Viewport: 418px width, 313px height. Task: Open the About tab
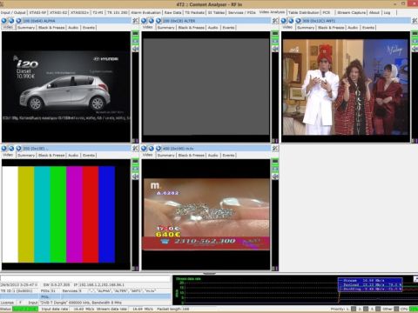[x=374, y=12]
